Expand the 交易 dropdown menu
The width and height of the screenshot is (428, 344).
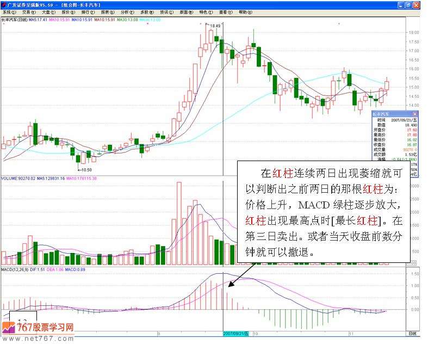[28, 11]
